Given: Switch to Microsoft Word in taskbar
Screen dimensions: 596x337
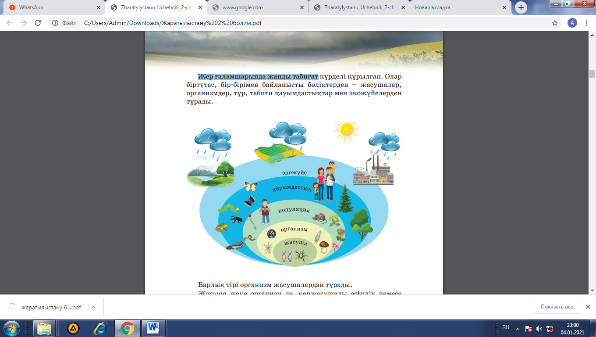Looking at the screenshot, I should pyautogui.click(x=154, y=328).
